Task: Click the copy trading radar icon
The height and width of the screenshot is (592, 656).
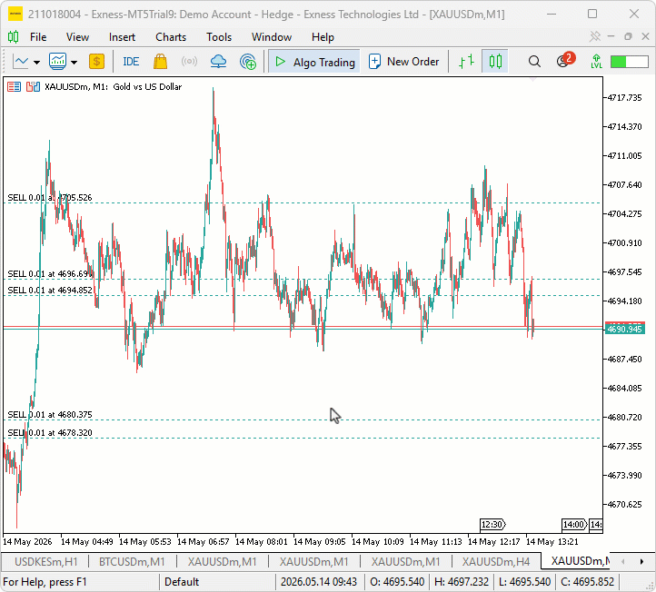Action: click(x=248, y=62)
